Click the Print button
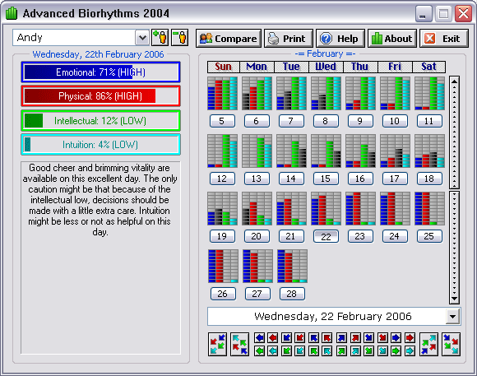Viewport: 477px width, 376px height. 289,39
